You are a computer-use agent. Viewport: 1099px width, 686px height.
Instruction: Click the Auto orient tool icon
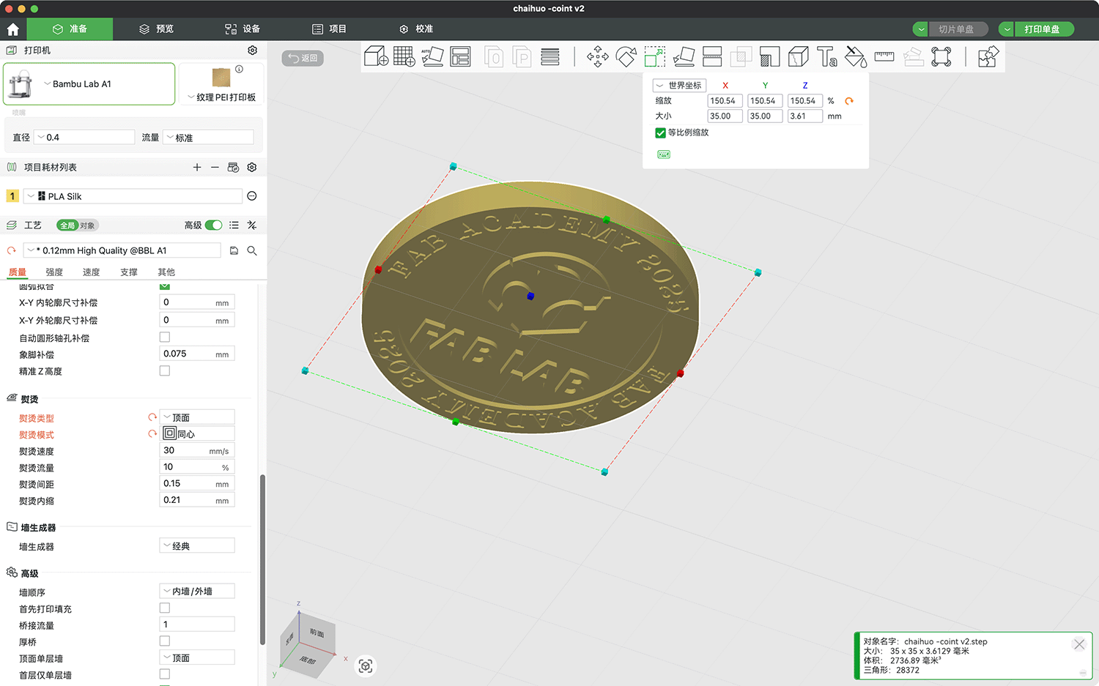432,56
